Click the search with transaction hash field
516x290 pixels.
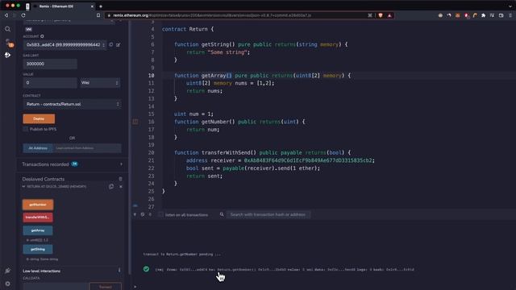pos(268,214)
